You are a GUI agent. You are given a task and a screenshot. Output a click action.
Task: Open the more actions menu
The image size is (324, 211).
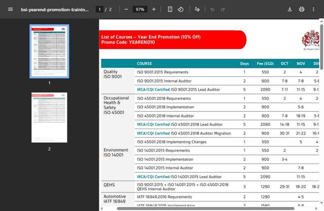click(x=313, y=9)
